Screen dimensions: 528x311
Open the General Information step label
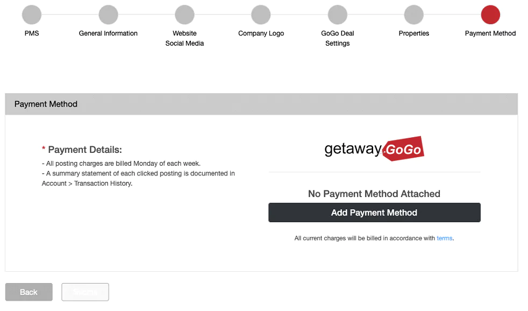[x=108, y=33]
